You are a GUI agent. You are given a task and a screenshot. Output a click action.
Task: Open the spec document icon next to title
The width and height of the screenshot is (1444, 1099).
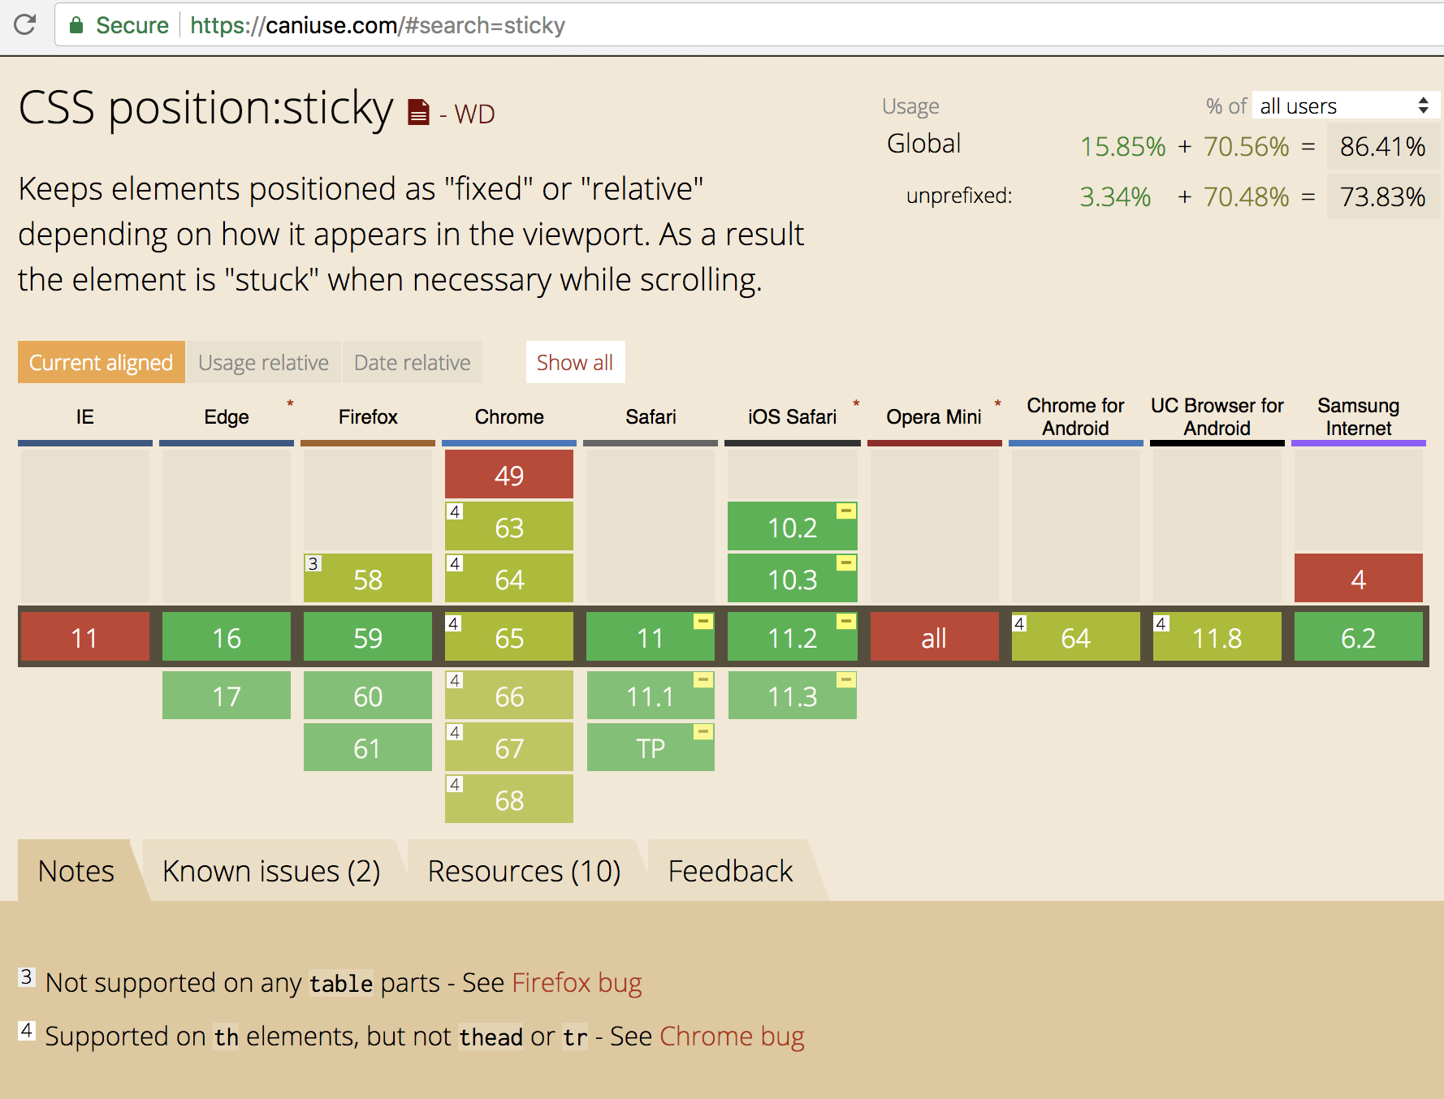point(417,111)
